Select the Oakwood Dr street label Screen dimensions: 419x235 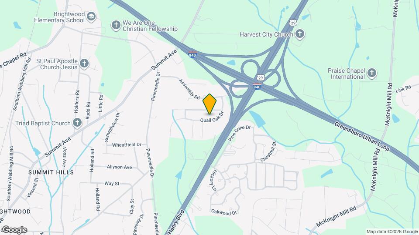tap(224, 212)
